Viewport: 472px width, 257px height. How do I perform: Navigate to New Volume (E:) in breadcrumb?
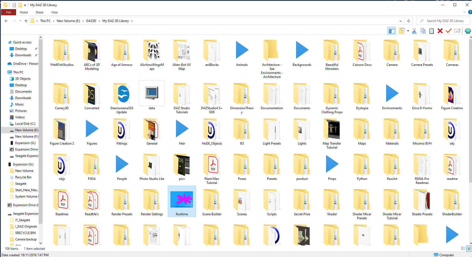click(x=68, y=21)
